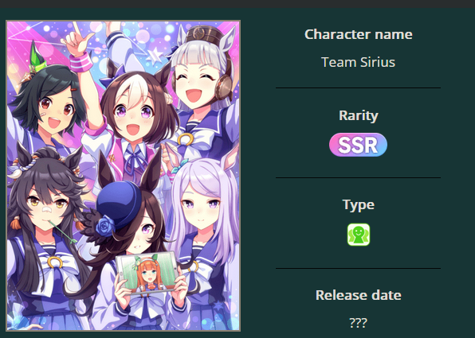Click the Release date heading
Image resolution: width=475 pixels, height=338 pixels.
click(x=359, y=295)
